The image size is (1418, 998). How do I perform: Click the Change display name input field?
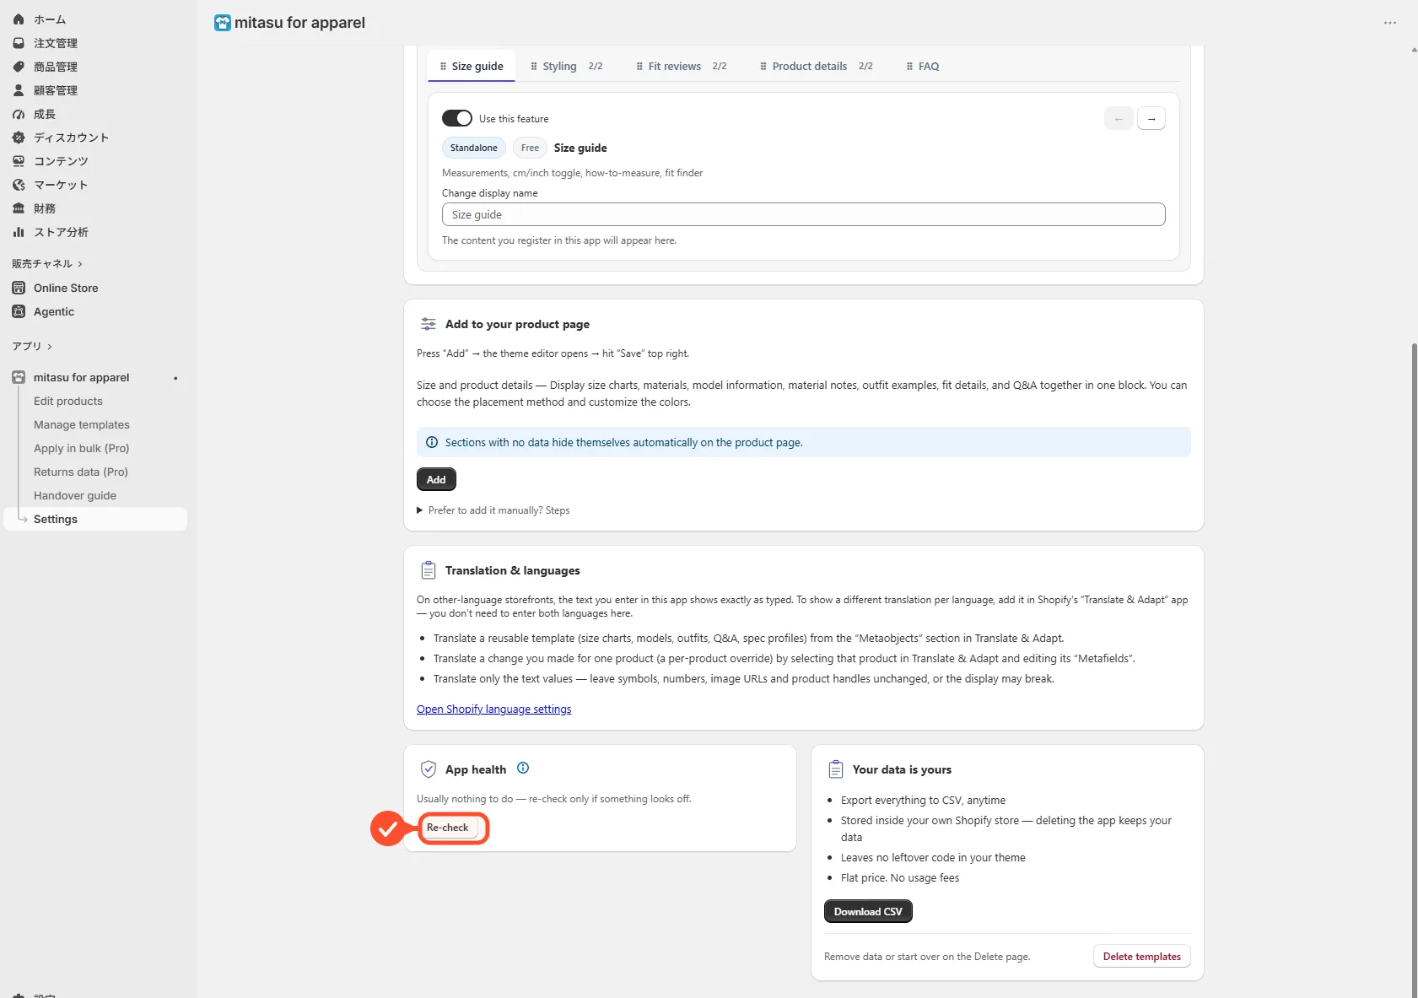point(803,214)
